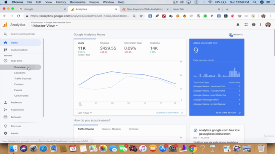Viewport: 275px width, 154px height.
Task: Select the Traffic Channel tab
Action: (x=86, y=129)
